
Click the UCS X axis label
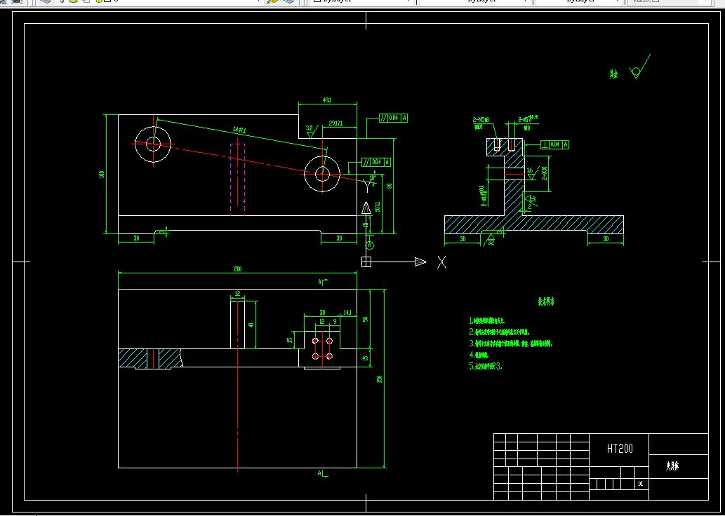[x=442, y=262]
